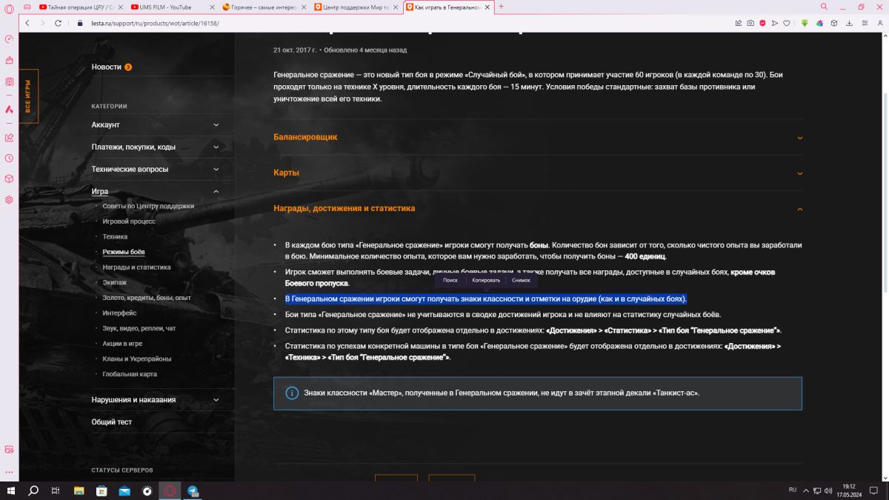The height and width of the screenshot is (500, 889).
Task: Open 'Золото, кредиты, боны, опыт' link
Action: 147,298
